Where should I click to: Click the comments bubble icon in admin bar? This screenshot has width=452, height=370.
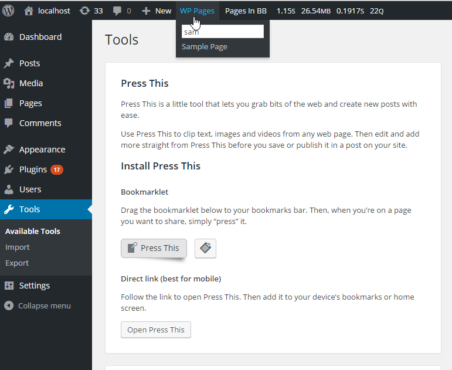click(117, 11)
